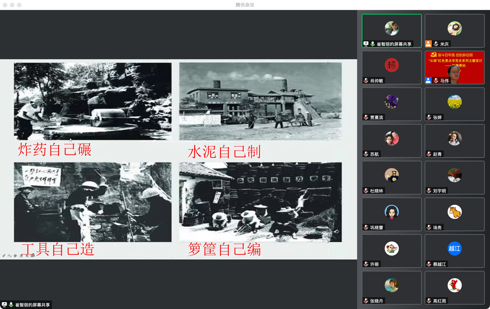Click muted microphone icon beside 蔡越江
This screenshot has height=309, width=490.
coord(429,264)
